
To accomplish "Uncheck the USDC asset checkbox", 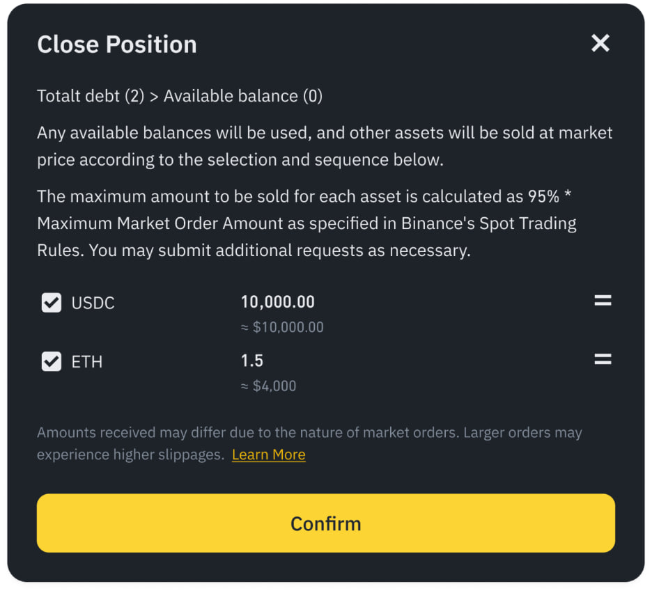I will (51, 302).
